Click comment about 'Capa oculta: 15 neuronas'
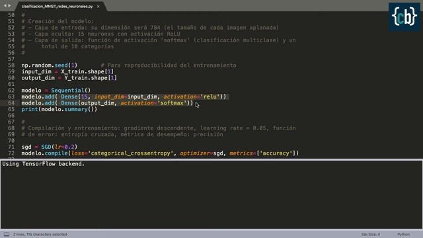The height and width of the screenshot is (238, 423). click(100, 34)
